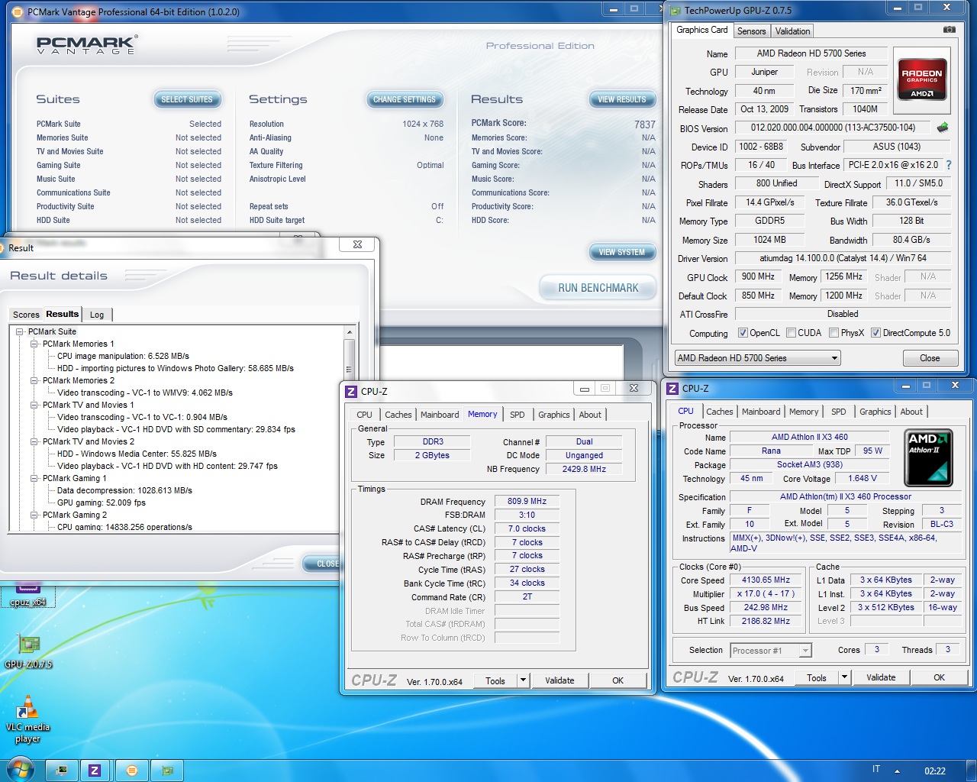This screenshot has height=782, width=977.
Task: Toggle the PhysX checkbox
Action: (x=834, y=333)
